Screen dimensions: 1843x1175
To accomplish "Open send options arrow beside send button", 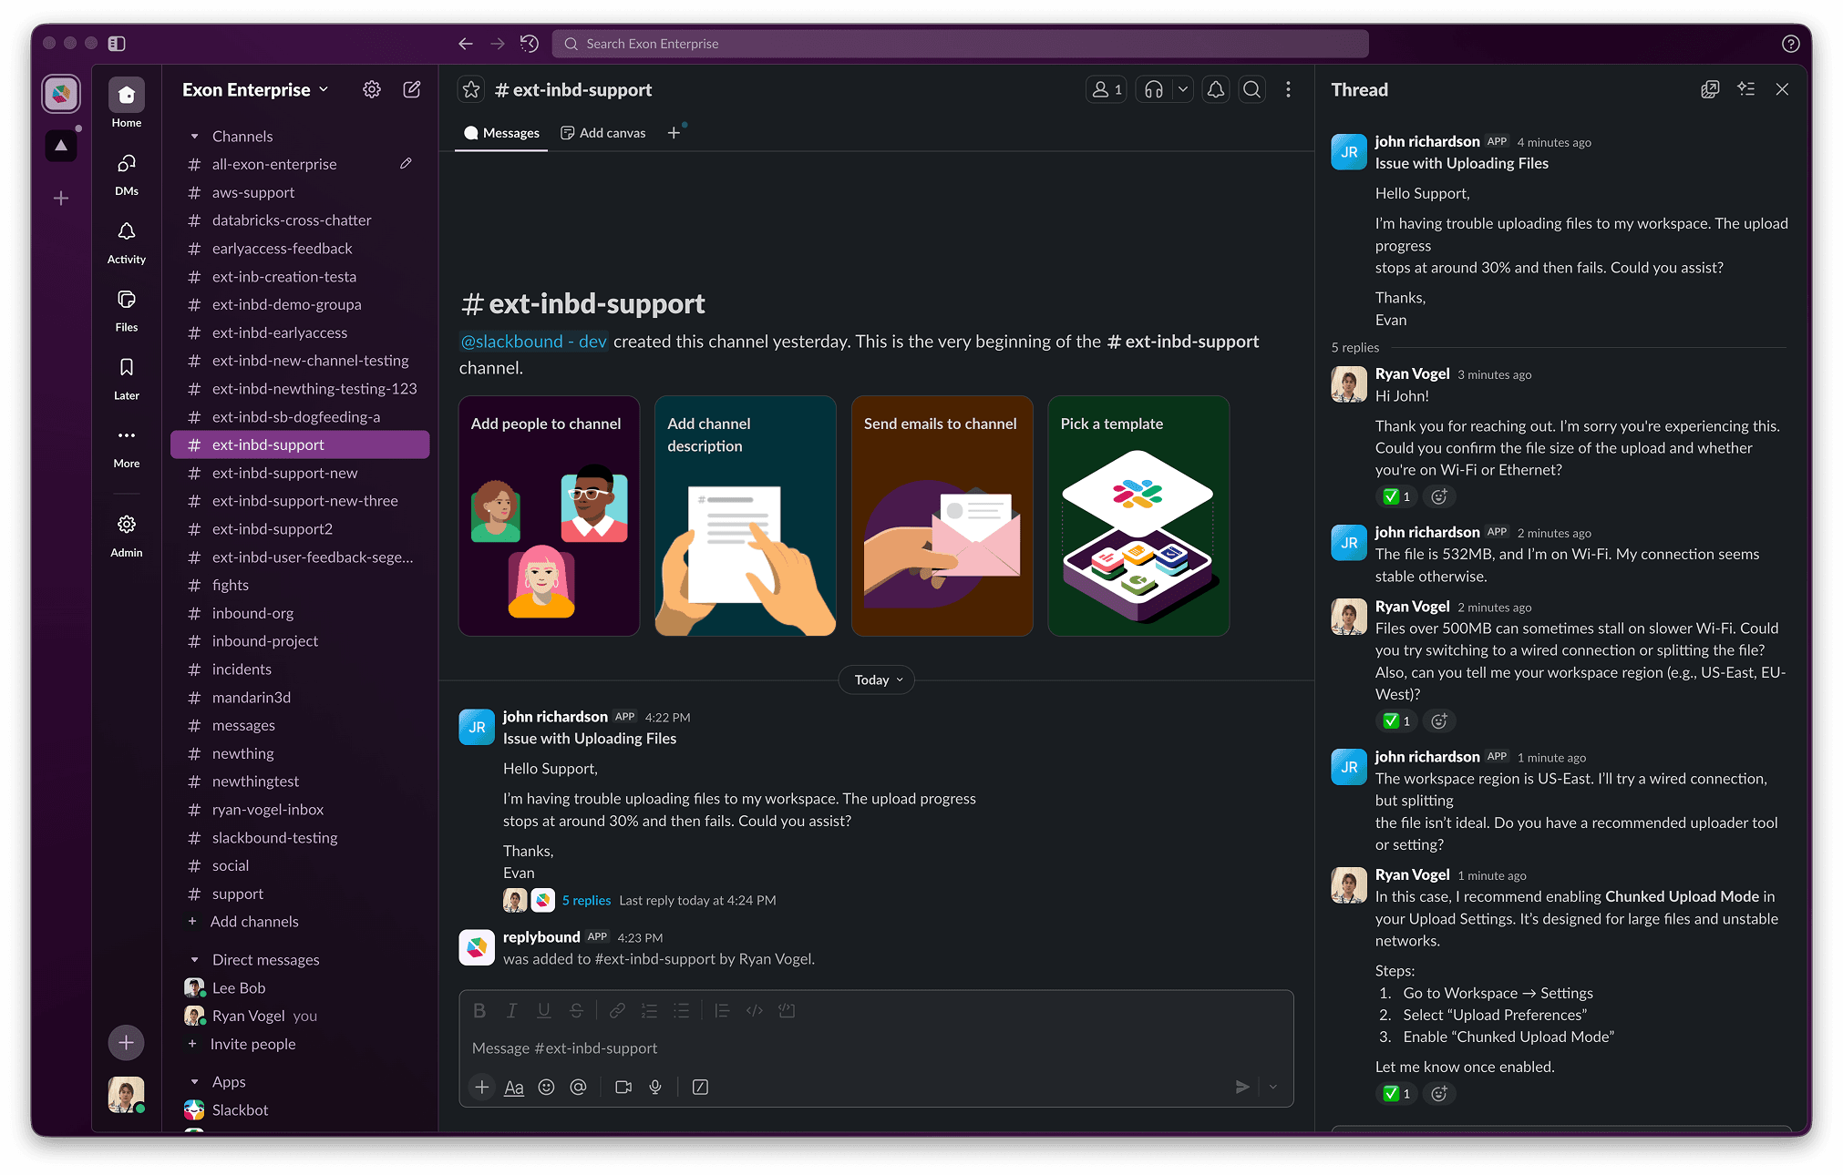I will coord(1273,1087).
